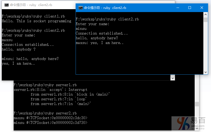Click cmd icon of the back-left client2.rb window
211x132 pixels.
point(6,5)
